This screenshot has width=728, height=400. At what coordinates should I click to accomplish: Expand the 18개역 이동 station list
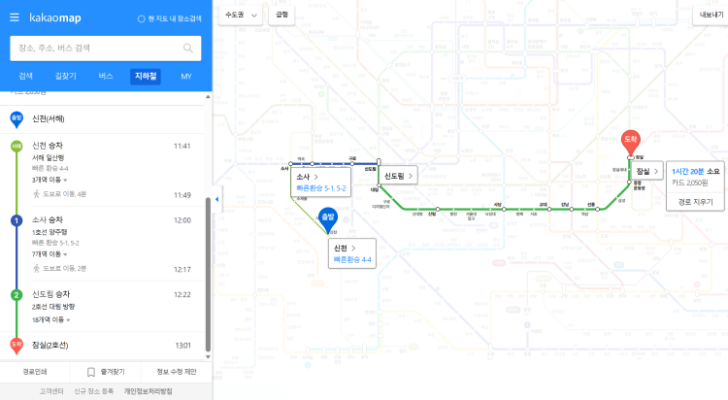[x=52, y=318]
